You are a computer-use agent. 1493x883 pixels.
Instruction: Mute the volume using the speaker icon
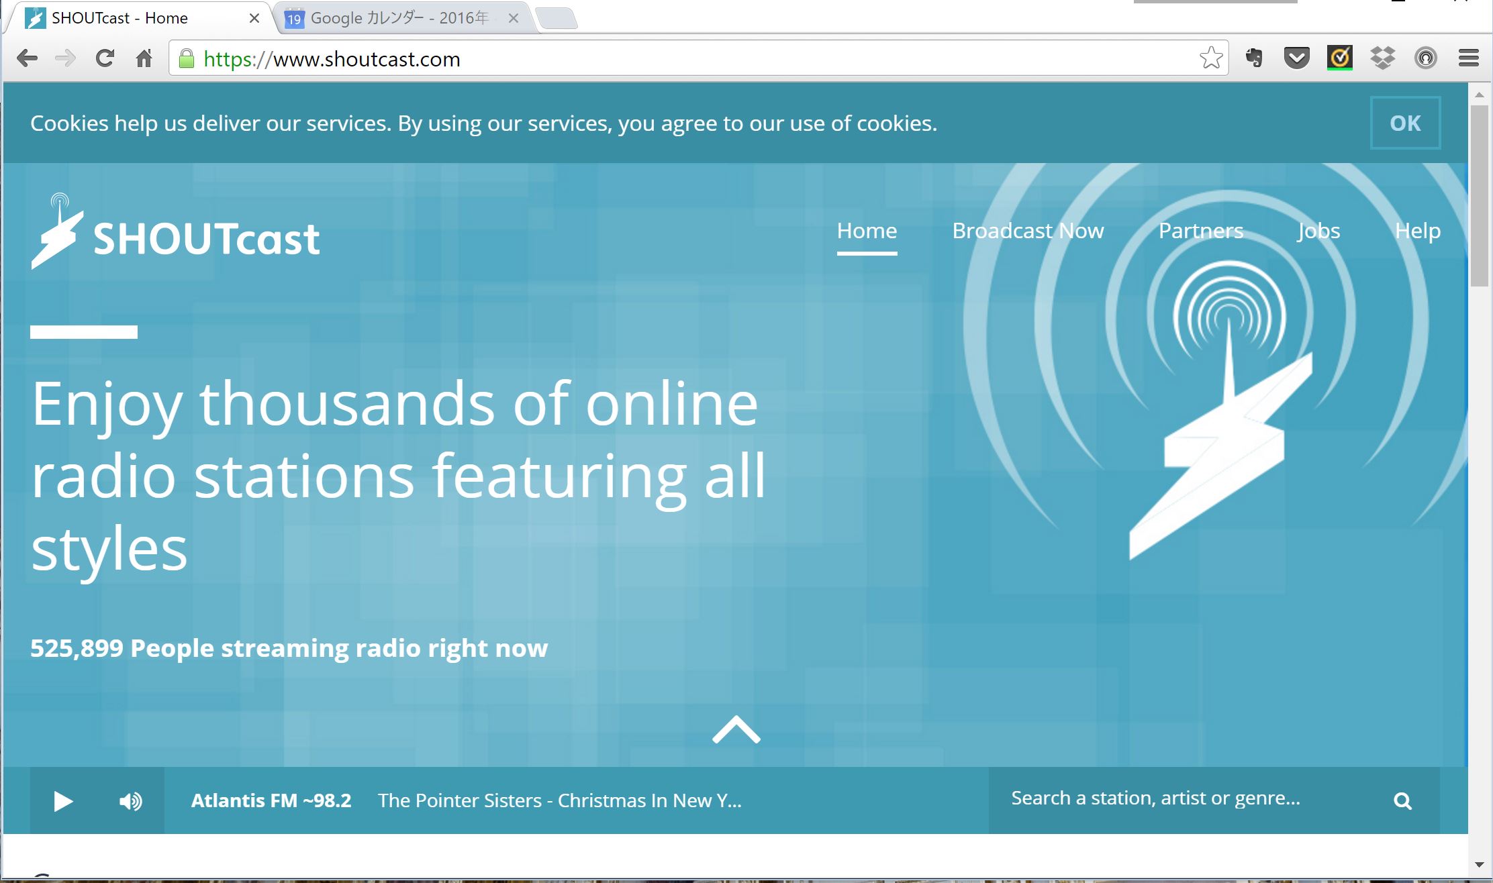[x=130, y=801]
